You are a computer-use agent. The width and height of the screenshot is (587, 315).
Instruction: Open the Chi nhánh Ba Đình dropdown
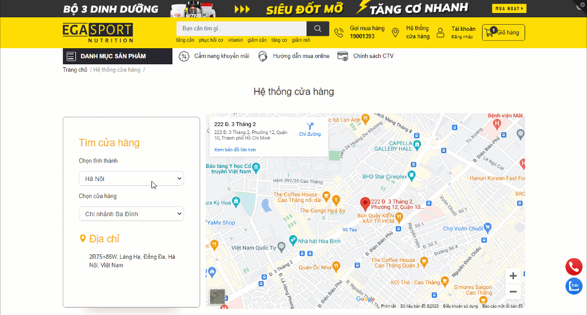(x=132, y=214)
